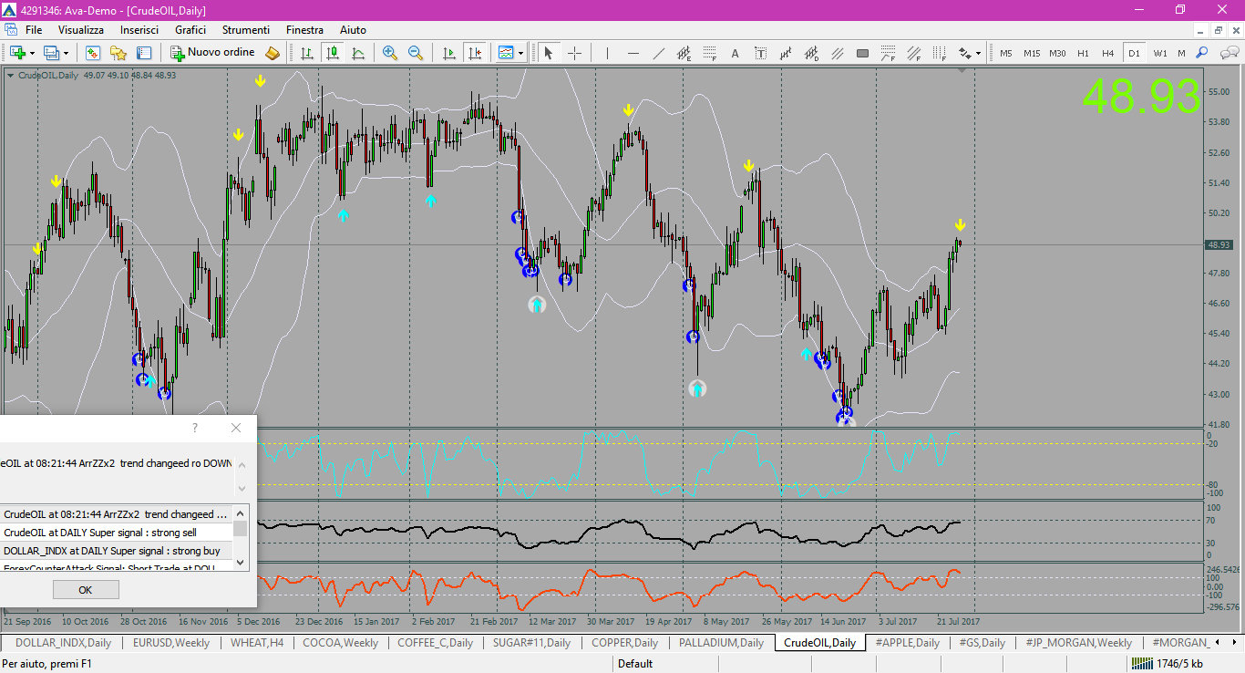
Task: Switch to the M30 timeframe
Action: (1057, 53)
